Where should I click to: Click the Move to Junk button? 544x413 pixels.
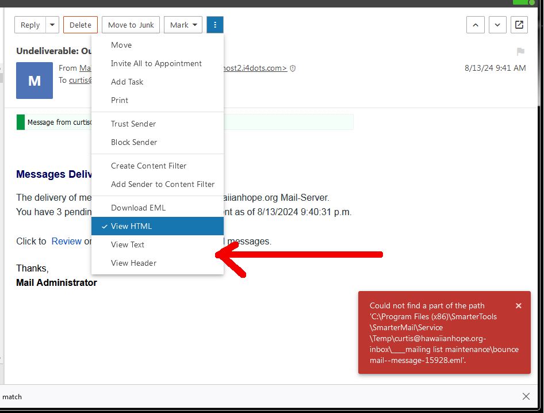[x=131, y=25]
